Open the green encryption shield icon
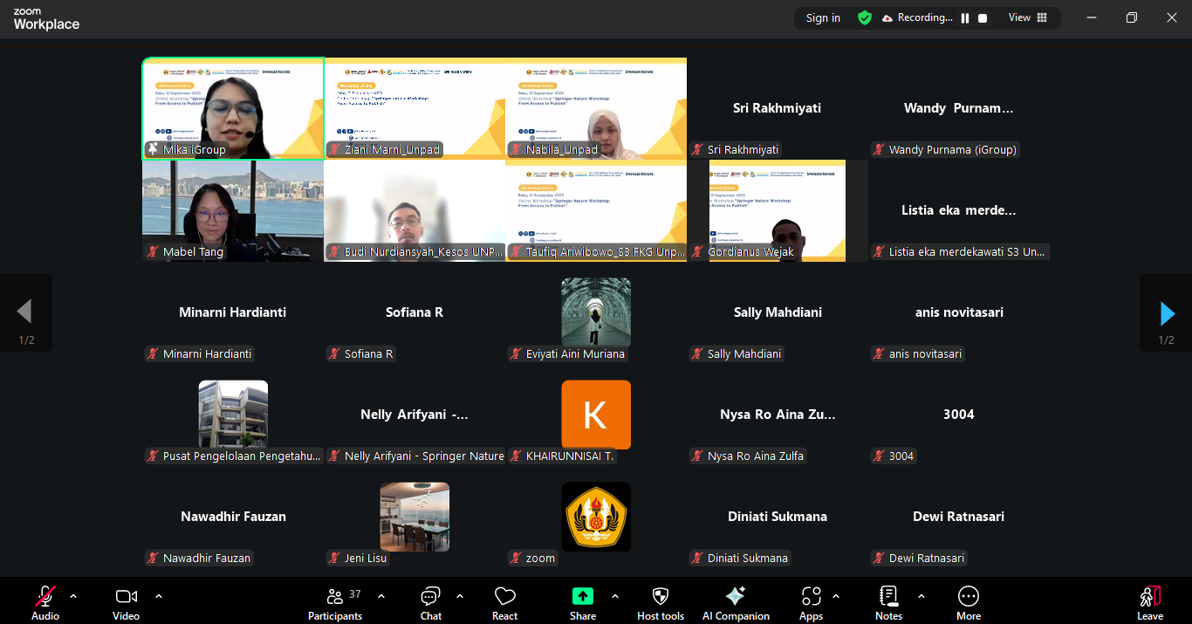The width and height of the screenshot is (1192, 624). 865,17
